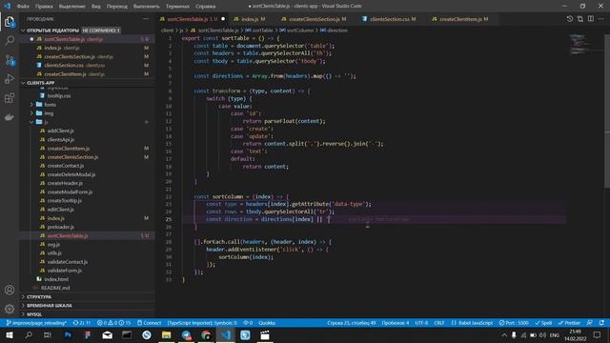Switch to the index.js editor tab
This screenshot has height=343, width=610.
tap(249, 19)
